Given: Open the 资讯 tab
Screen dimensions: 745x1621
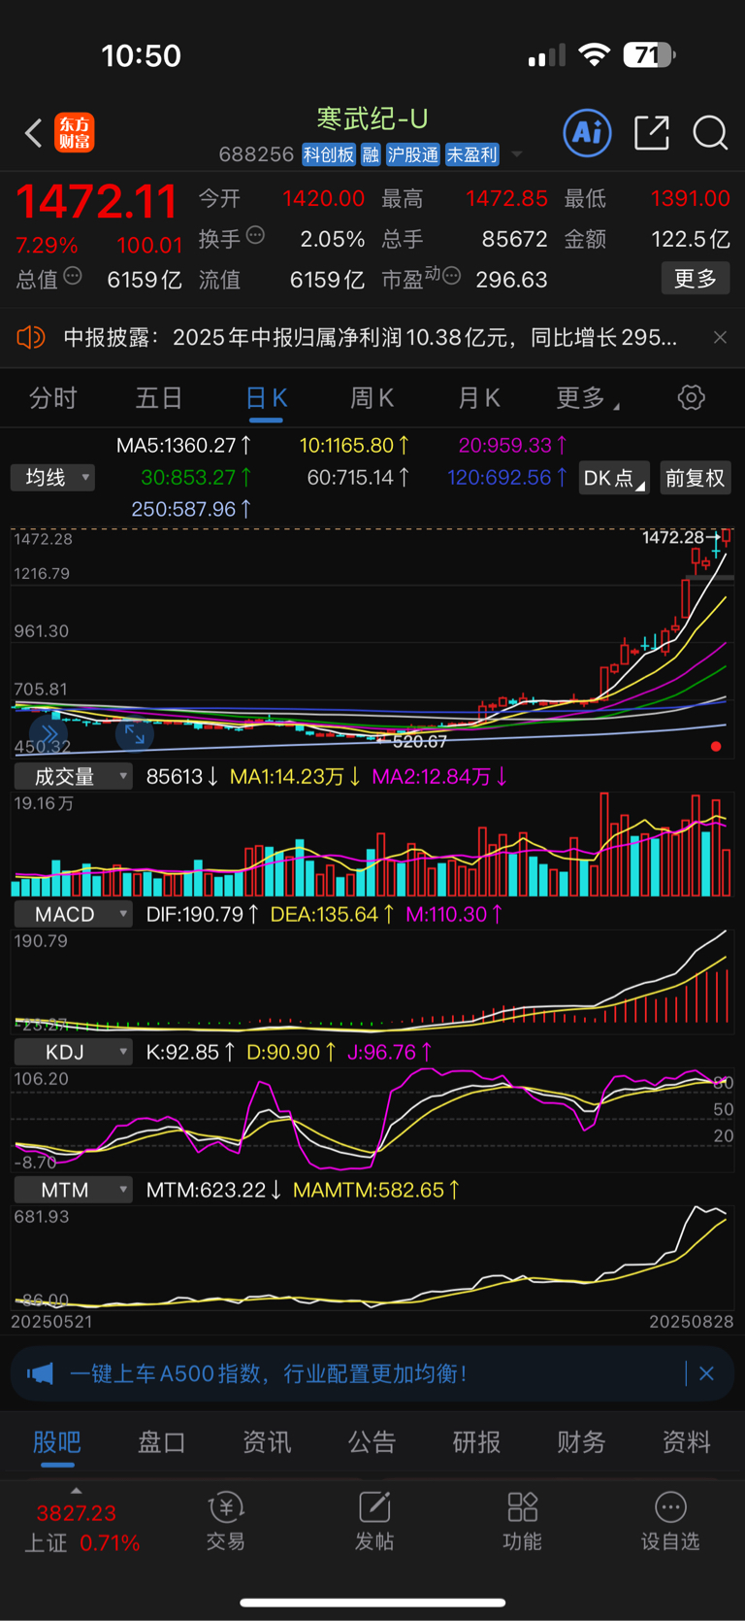Looking at the screenshot, I should click(267, 1442).
